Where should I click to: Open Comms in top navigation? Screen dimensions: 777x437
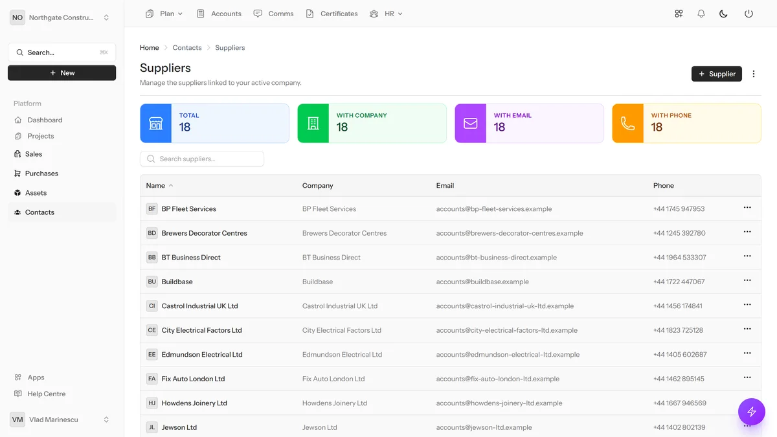click(274, 14)
